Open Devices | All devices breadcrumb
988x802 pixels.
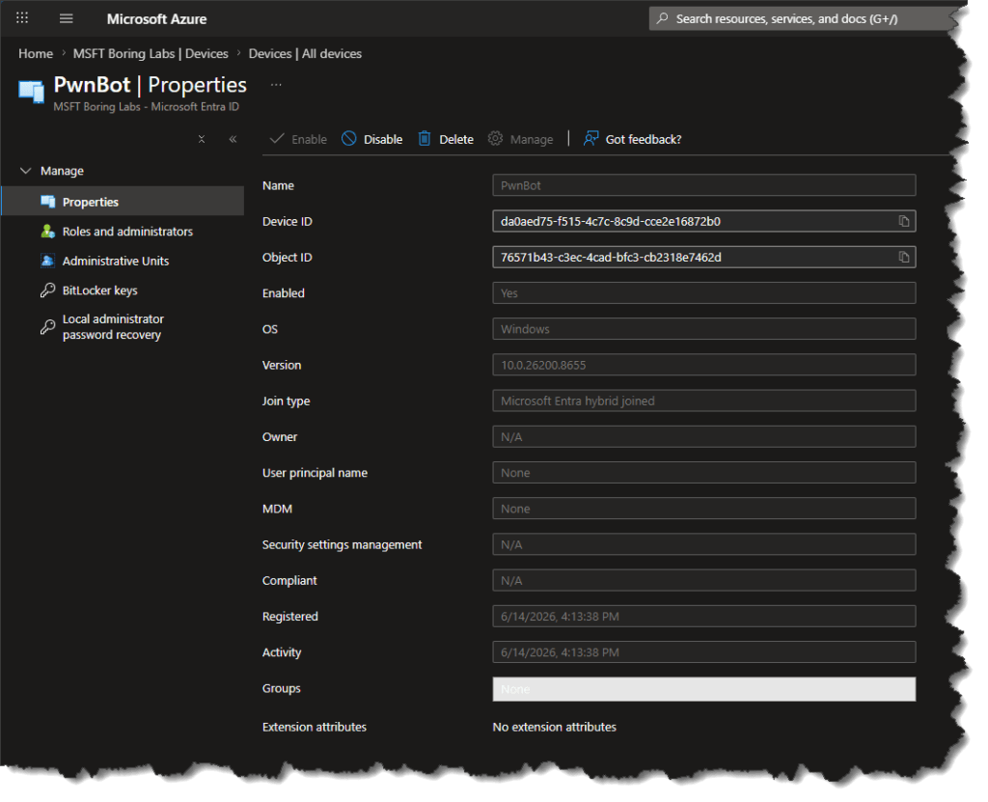click(x=305, y=54)
